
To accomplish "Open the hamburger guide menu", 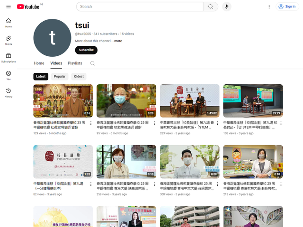I will coord(9,7).
